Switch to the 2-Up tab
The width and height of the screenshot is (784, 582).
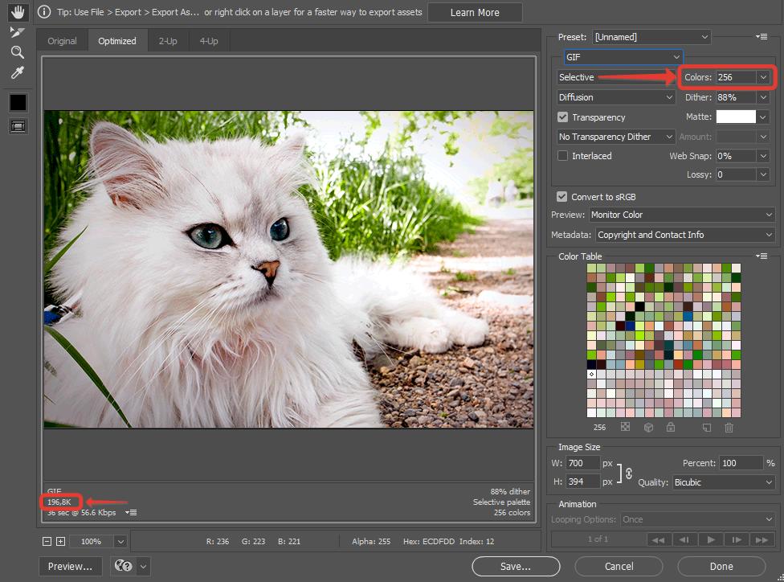pos(168,41)
